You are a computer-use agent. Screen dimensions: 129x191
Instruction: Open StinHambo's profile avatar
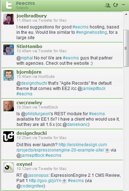(x=9, y=50)
